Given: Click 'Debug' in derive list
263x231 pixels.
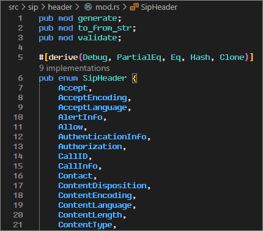Looking at the screenshot, I should pyautogui.click(x=95, y=57).
